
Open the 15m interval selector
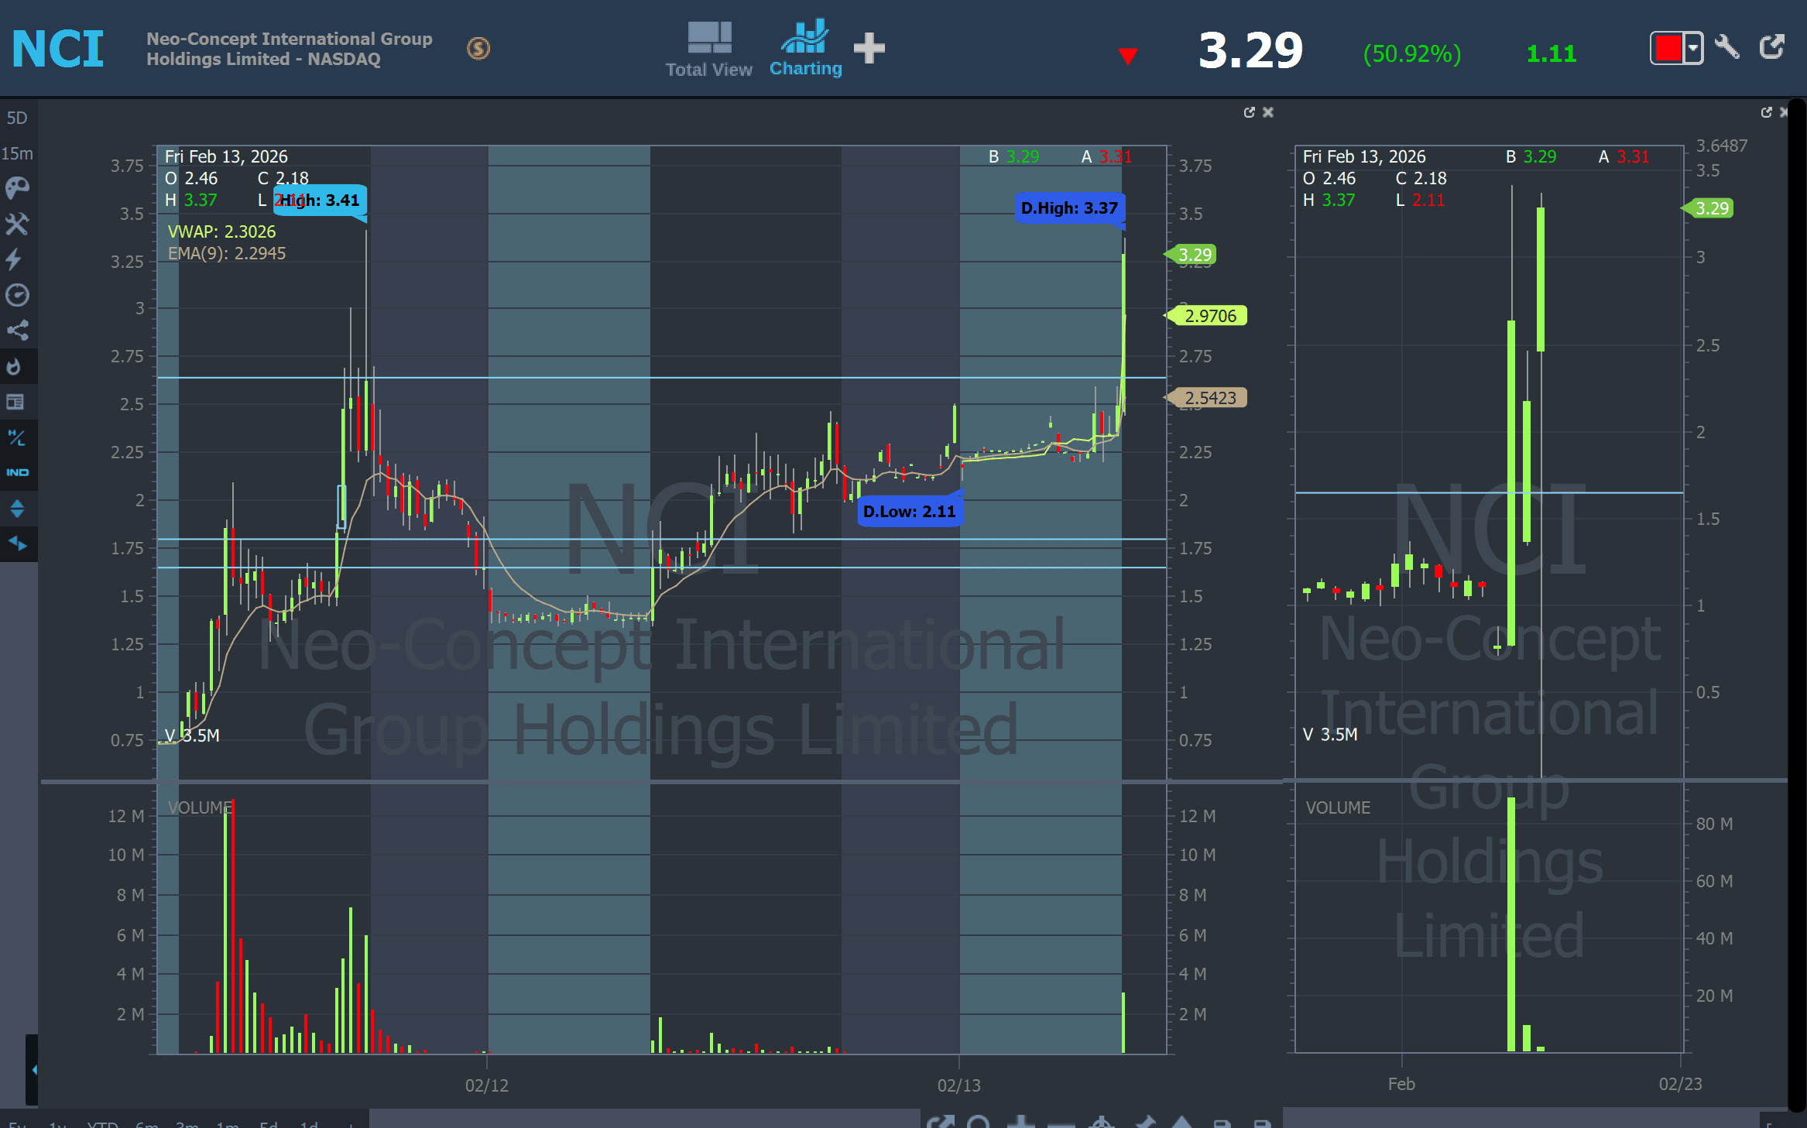[x=17, y=153]
